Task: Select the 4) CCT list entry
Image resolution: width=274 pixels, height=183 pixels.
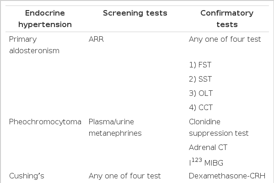Action: point(201,107)
